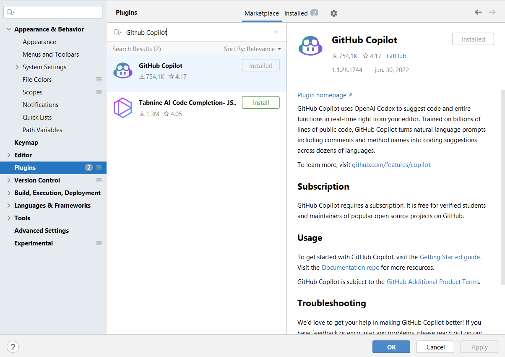Install the Tabnine AI Code Completion plugin
Image resolution: width=505 pixels, height=357 pixels.
tap(260, 102)
